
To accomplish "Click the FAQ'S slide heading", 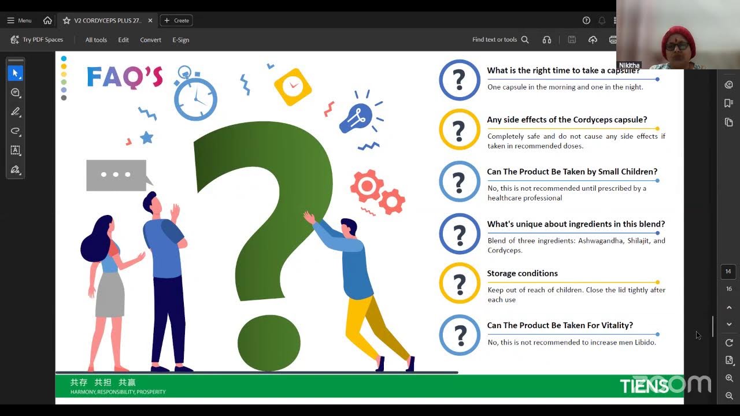I will click(x=124, y=77).
